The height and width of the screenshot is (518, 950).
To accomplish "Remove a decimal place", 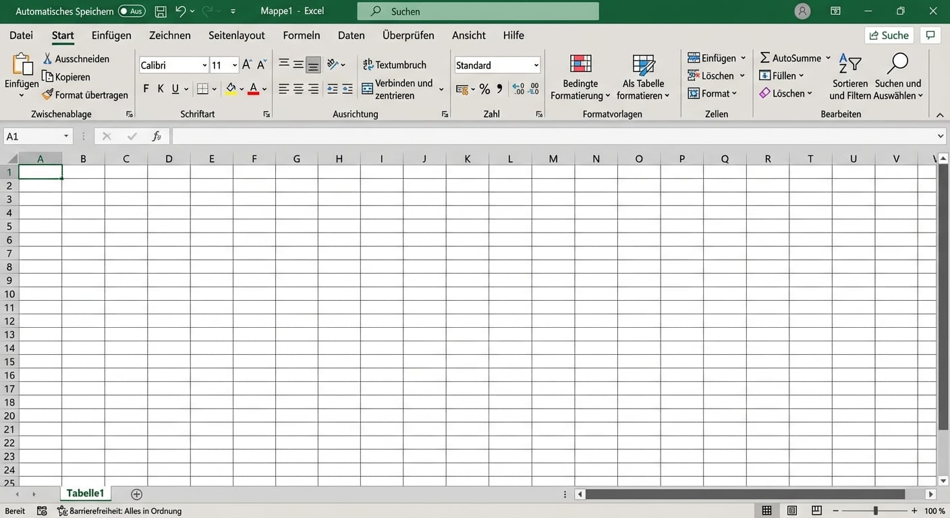I will (x=534, y=89).
